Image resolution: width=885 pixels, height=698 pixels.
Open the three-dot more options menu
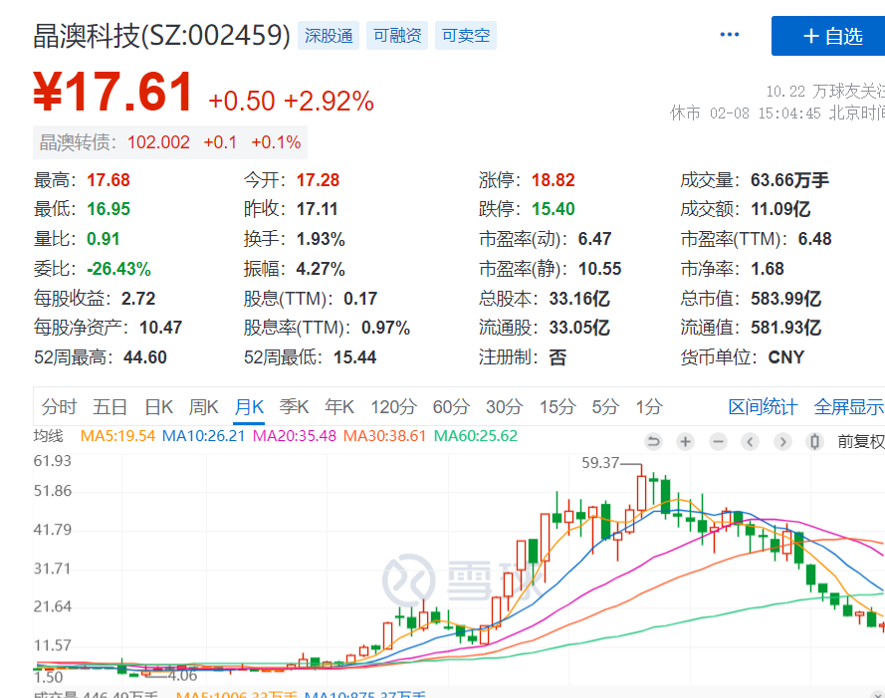(730, 35)
